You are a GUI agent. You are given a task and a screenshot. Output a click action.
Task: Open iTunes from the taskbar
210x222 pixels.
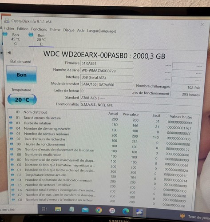[x=112, y=210]
